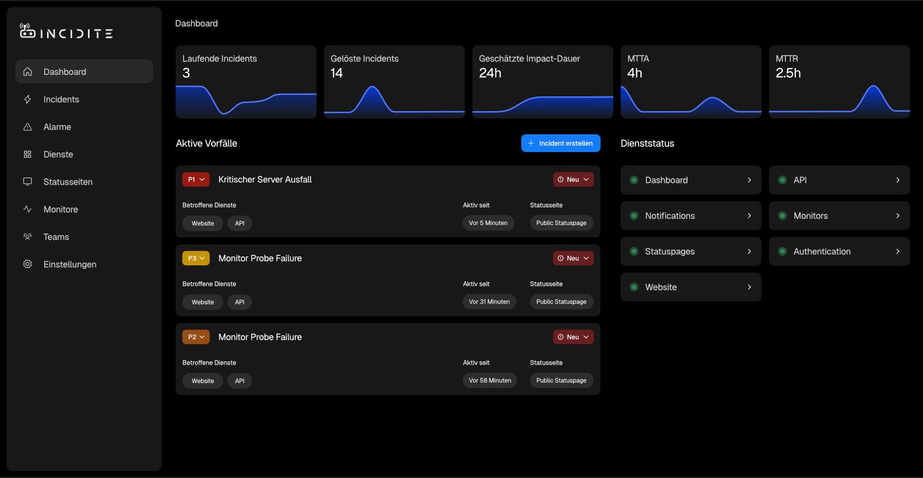Image resolution: width=923 pixels, height=478 pixels.
Task: Click the monitor screen Statusseiten icon
Action: pos(27,181)
